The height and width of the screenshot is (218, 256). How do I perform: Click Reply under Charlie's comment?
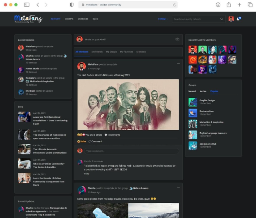tap(87, 174)
